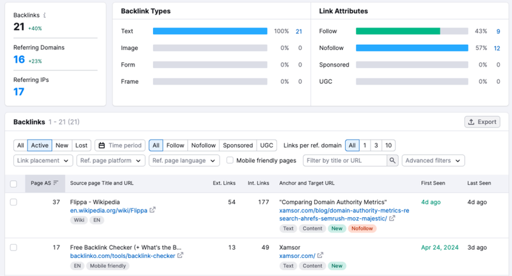
Task: Click the Page AS sort icon
Action: (56, 183)
